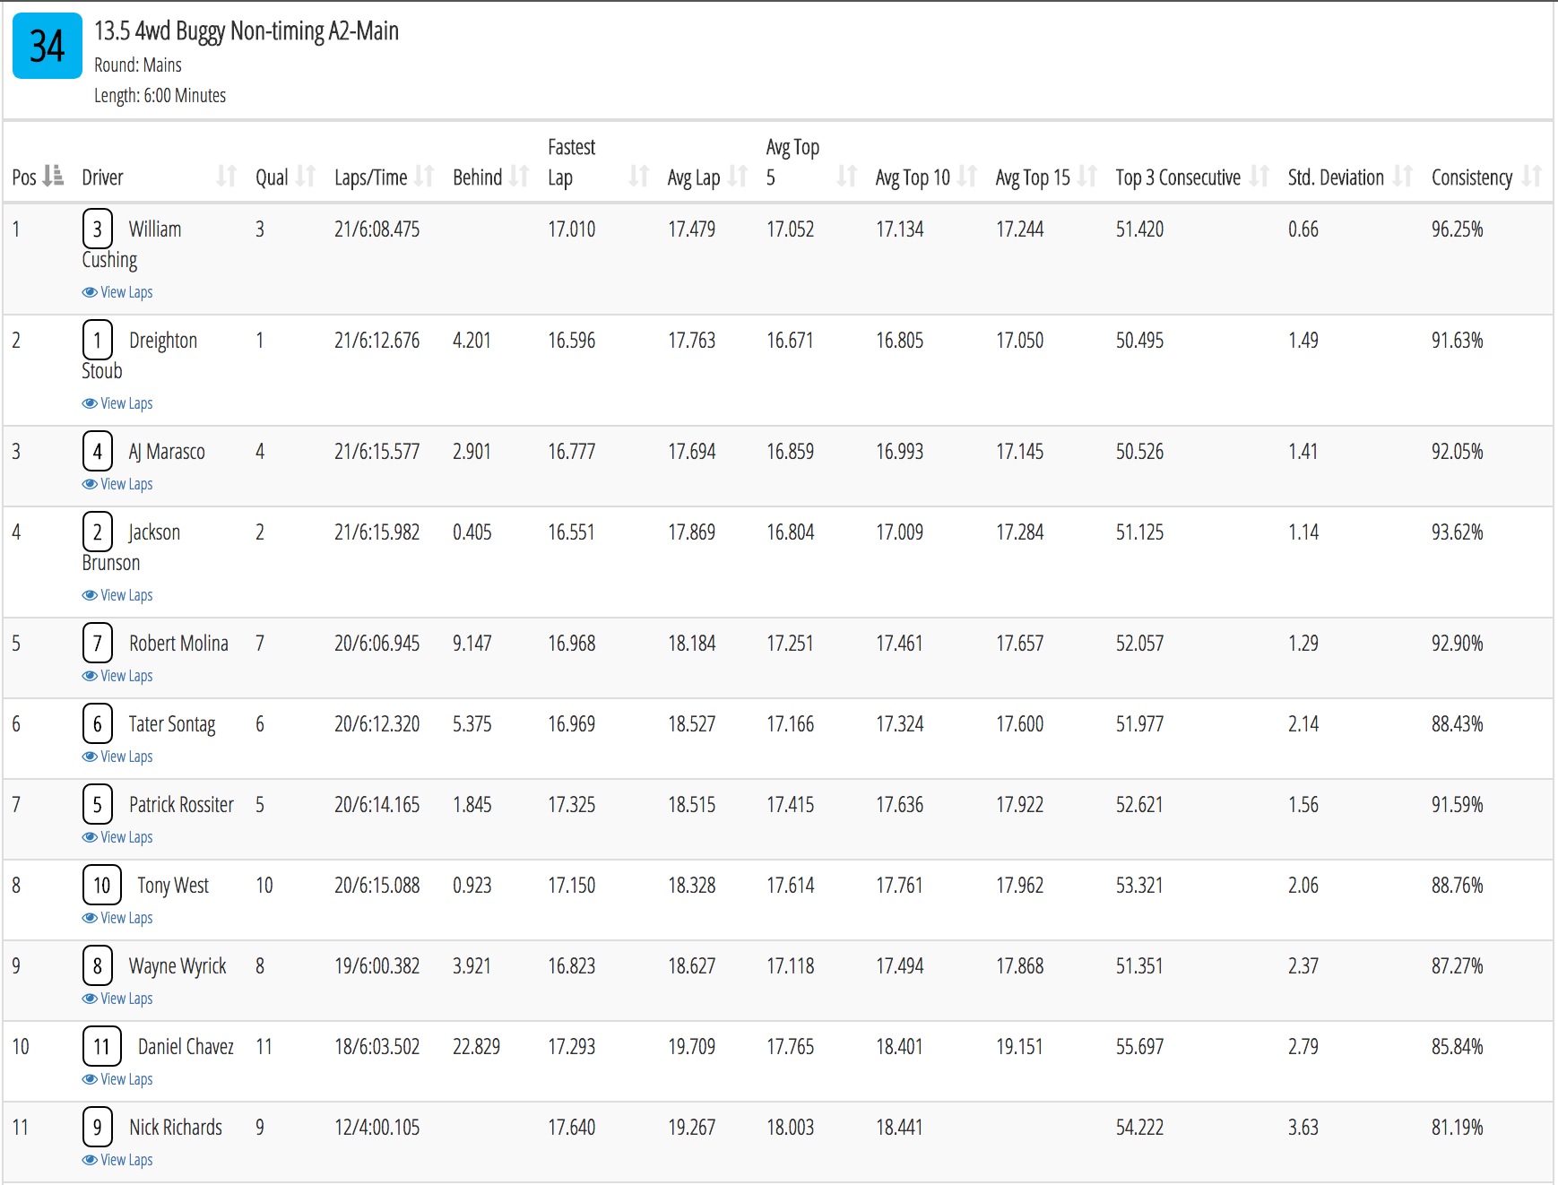The width and height of the screenshot is (1558, 1185).
Task: Click car number 10 badge for Tony West
Action: coord(102,885)
